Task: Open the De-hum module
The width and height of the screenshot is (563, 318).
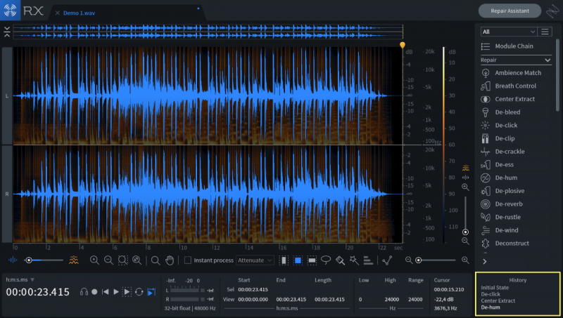Action: (499, 178)
